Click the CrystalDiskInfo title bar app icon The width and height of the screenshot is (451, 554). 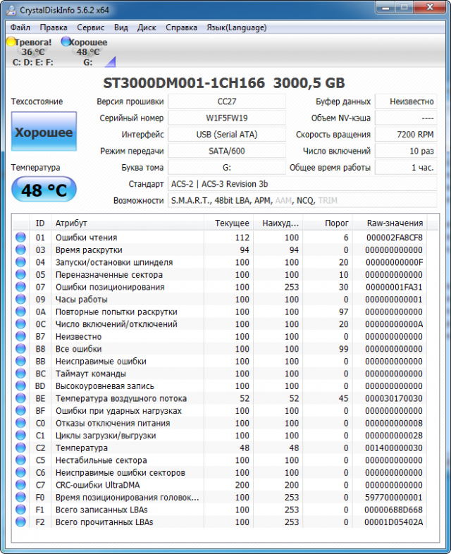click(11, 11)
